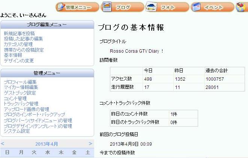Image resolution: width=248 pixels, height=158 pixels.
Task: Click the 2013年4月 calendar month title
Action: click(47, 144)
